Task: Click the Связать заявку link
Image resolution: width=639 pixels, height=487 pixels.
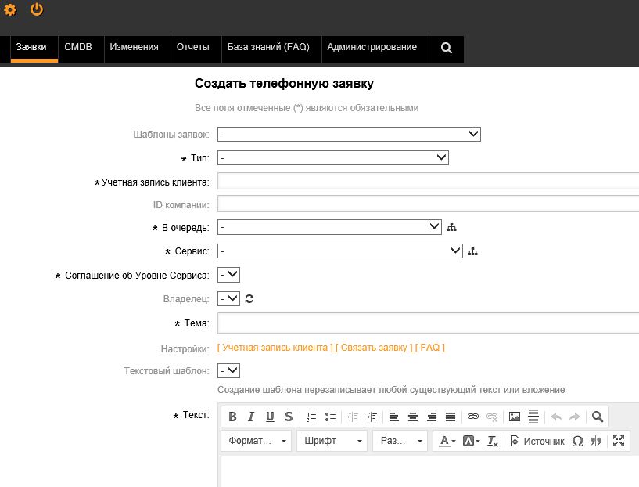Action: [x=374, y=348]
